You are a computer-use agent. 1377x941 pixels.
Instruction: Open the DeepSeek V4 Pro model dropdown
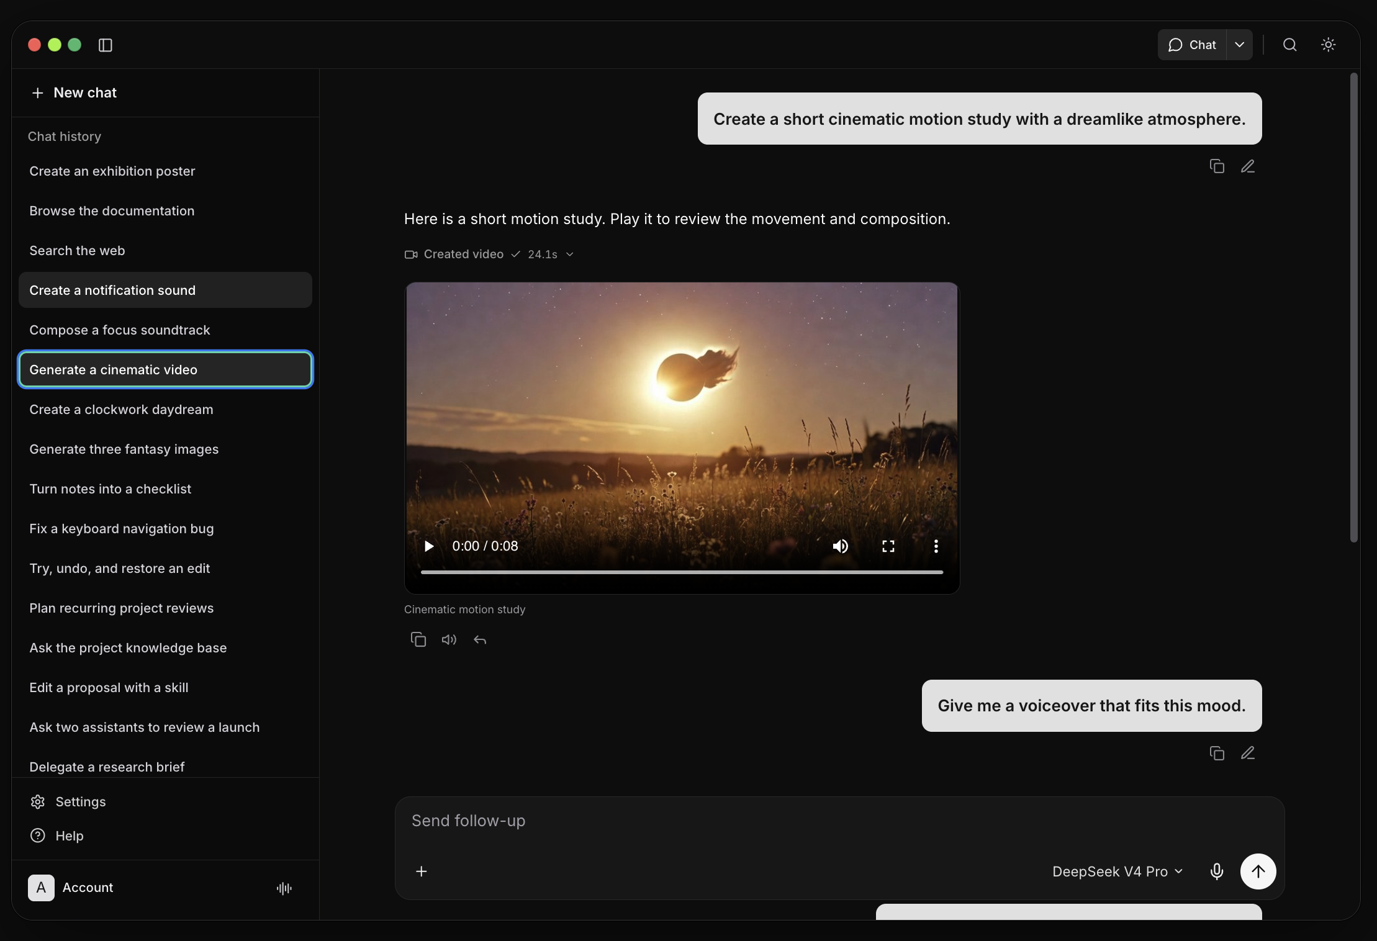point(1117,871)
